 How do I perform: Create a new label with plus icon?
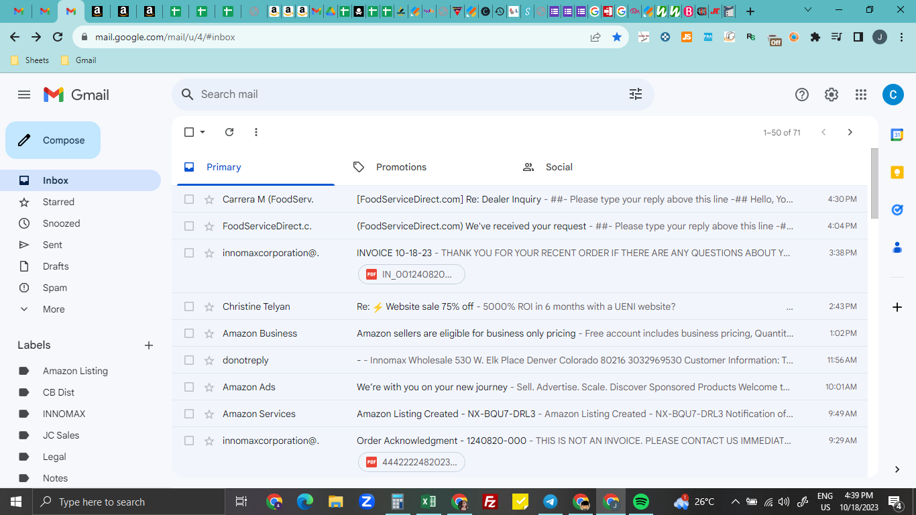(149, 345)
